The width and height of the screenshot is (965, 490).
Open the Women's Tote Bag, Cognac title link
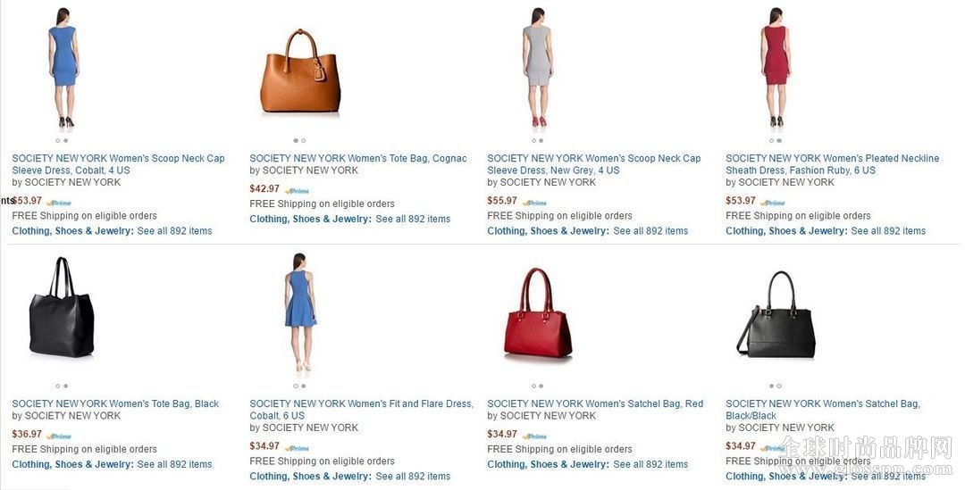click(x=358, y=158)
